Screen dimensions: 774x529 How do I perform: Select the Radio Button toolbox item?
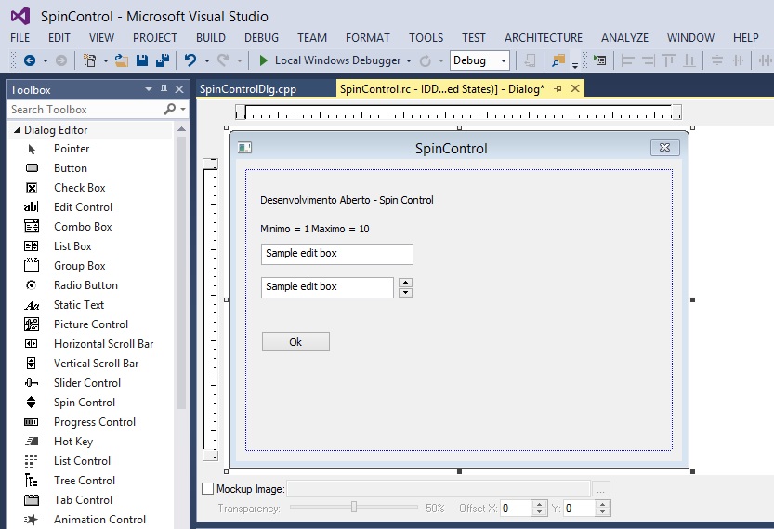pos(85,285)
